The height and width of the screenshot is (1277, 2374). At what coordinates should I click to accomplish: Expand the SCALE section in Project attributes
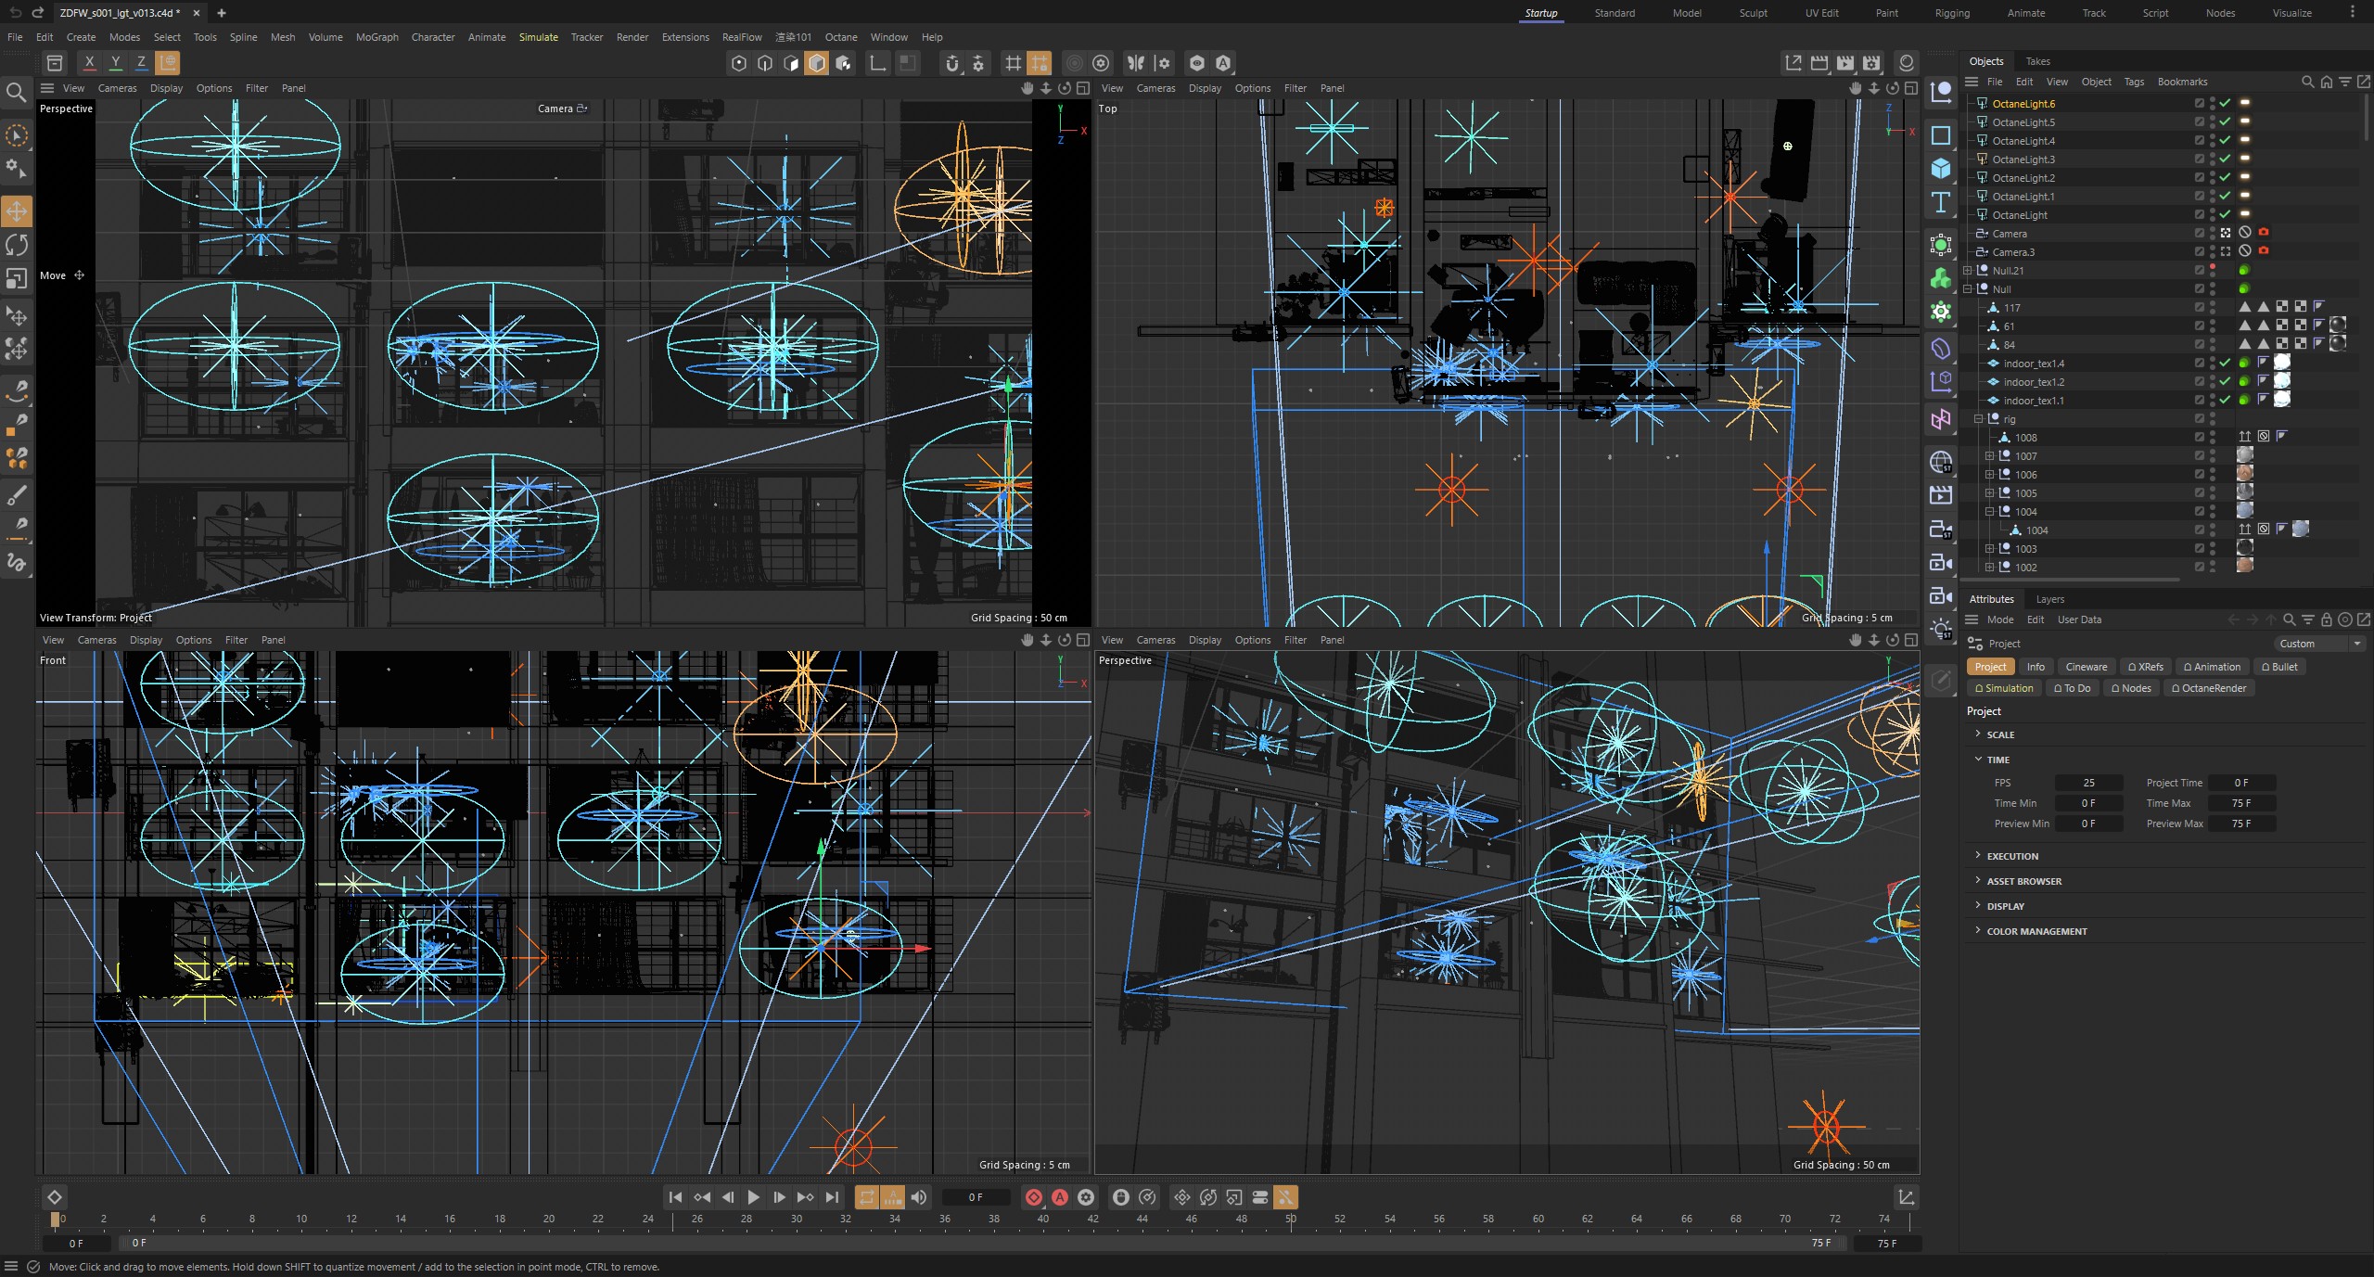pyautogui.click(x=1978, y=734)
